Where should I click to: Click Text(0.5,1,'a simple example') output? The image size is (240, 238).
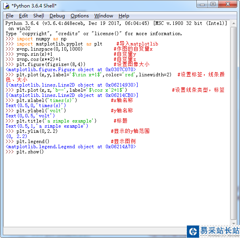[x=47, y=126]
